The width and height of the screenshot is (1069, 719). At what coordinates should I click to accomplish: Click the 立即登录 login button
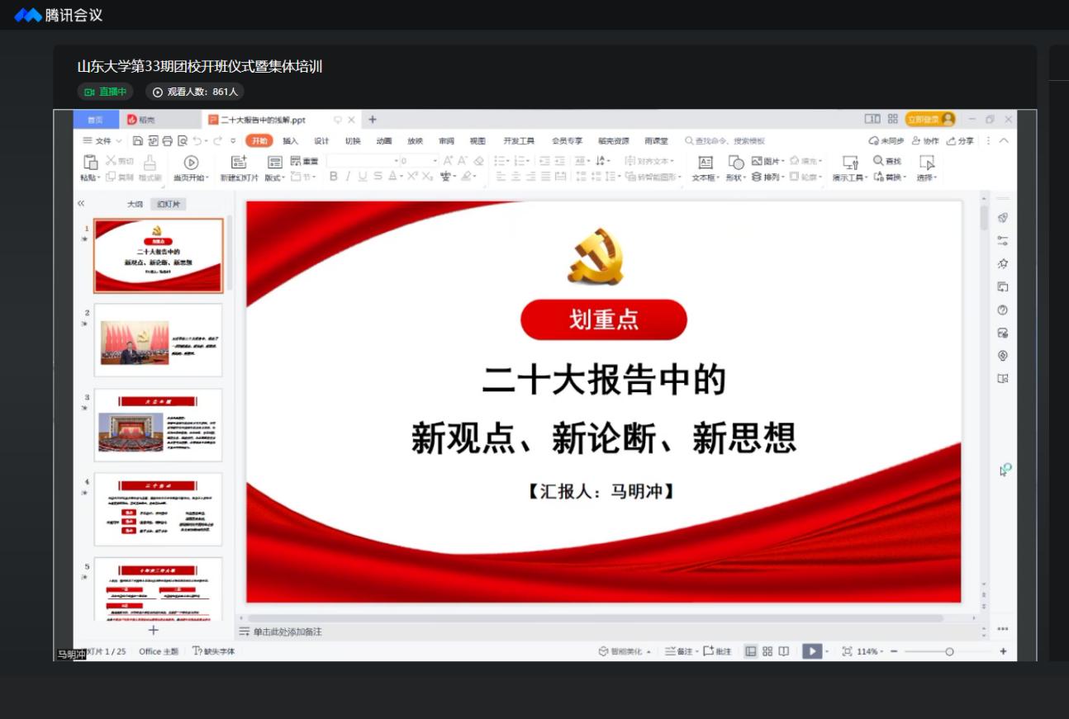point(930,120)
